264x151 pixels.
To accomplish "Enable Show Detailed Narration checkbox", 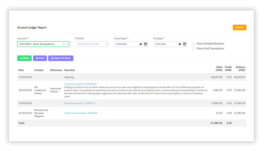I will click(194, 44).
